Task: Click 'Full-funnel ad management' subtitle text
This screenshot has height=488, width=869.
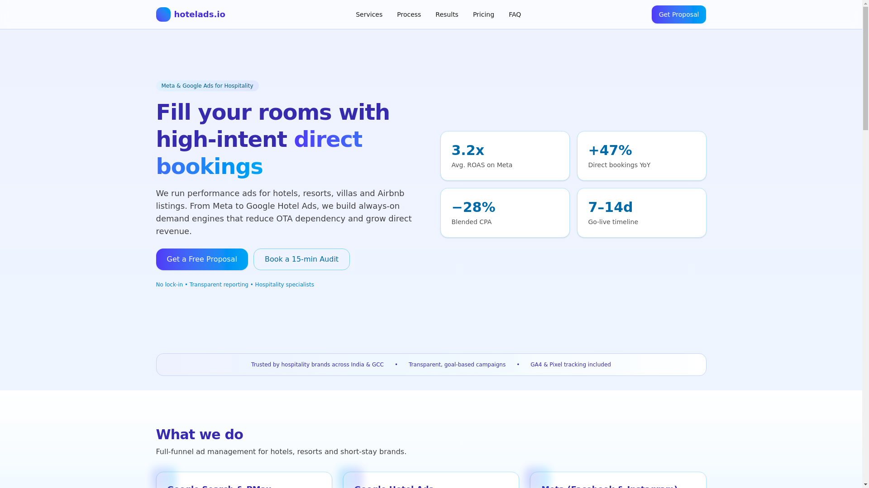Action: click(281, 451)
